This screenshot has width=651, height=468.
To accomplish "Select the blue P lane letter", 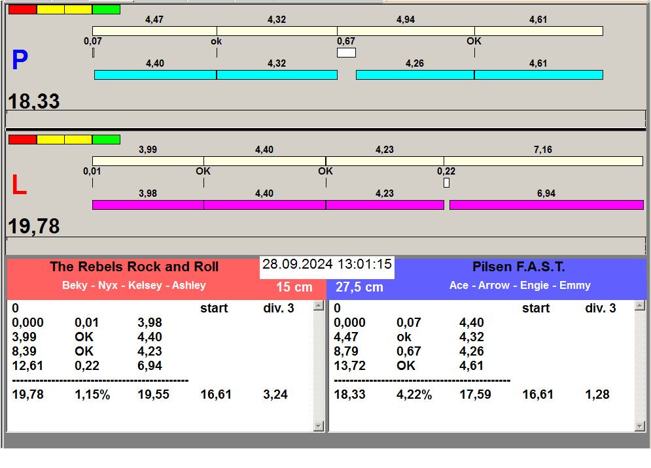I will pyautogui.click(x=20, y=59).
